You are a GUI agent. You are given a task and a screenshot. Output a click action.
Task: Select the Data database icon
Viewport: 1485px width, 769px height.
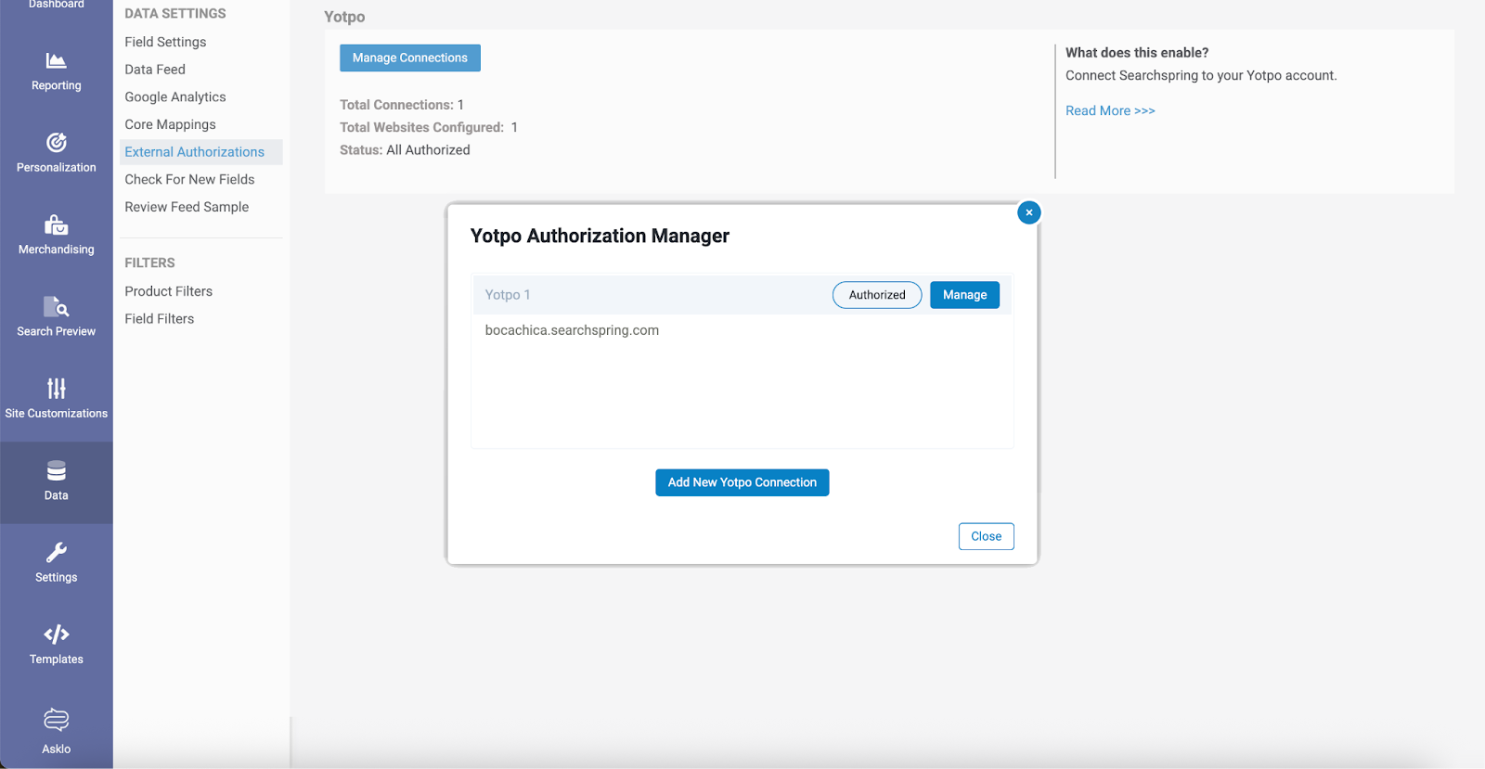coord(56,470)
